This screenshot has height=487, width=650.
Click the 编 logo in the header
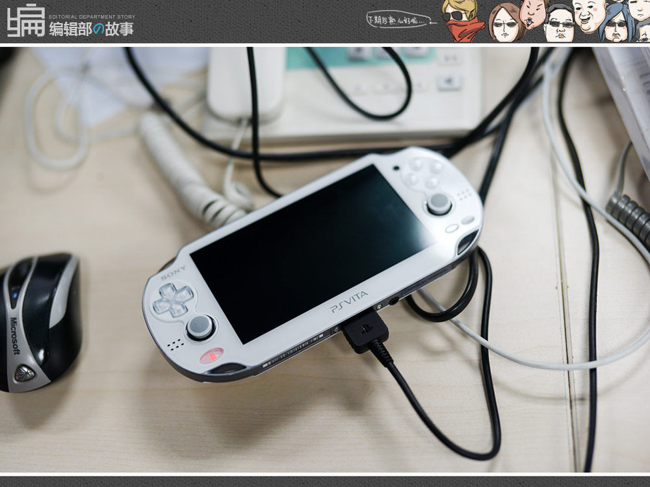coord(26,20)
